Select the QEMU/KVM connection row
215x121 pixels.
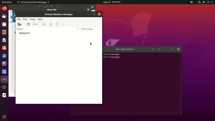(59, 33)
